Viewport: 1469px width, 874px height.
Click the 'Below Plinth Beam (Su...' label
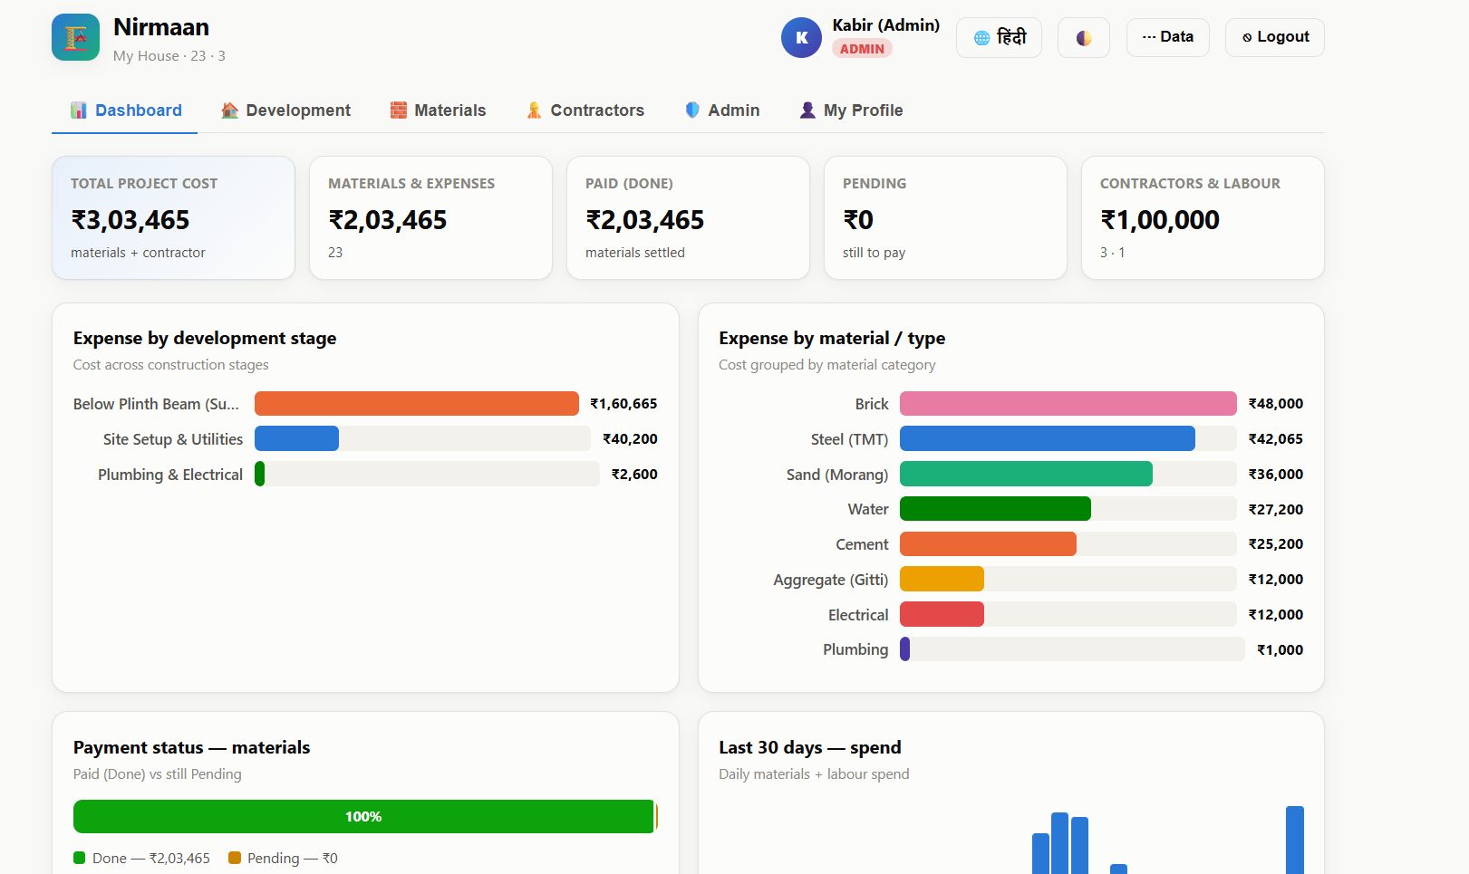[157, 404]
